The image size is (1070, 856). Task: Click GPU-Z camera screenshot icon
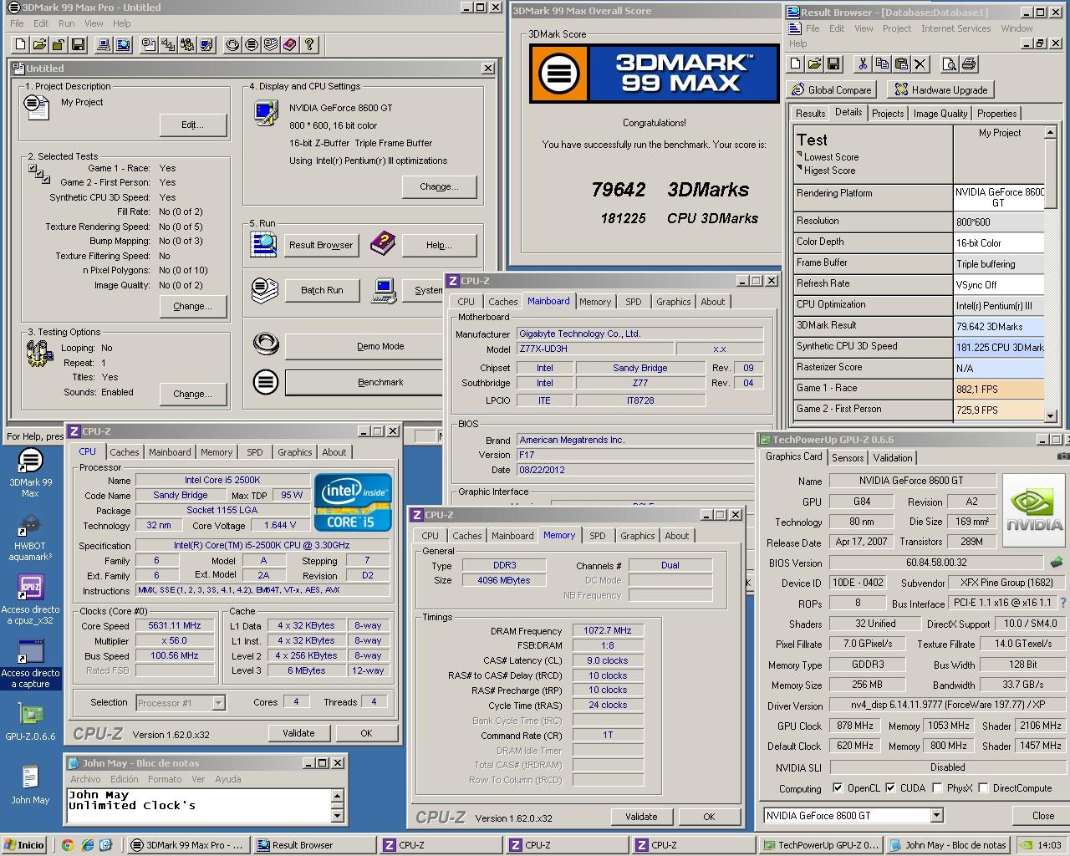tap(1063, 456)
